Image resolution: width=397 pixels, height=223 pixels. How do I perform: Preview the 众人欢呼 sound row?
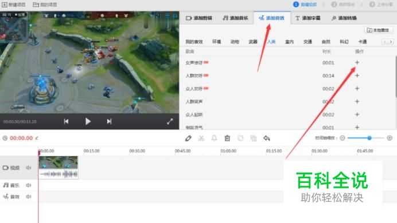[x=288, y=89]
